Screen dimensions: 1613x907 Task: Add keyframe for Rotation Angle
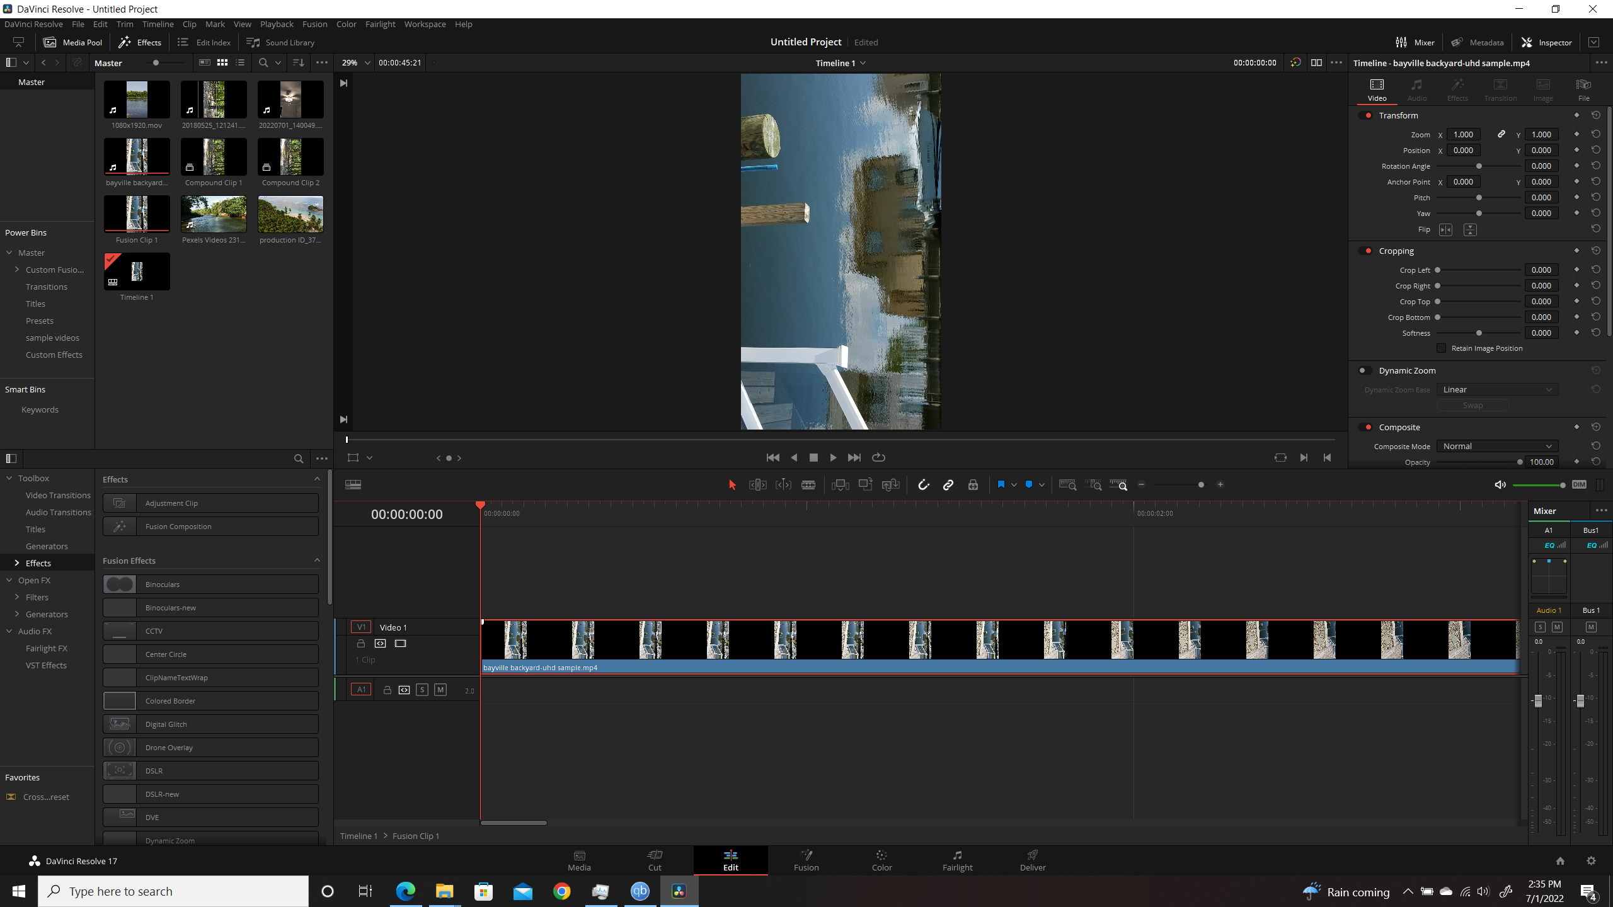[x=1576, y=166]
